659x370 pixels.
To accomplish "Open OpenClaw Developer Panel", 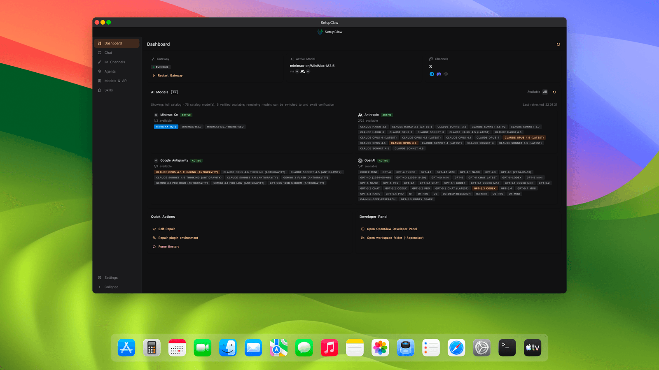I will tap(389, 229).
